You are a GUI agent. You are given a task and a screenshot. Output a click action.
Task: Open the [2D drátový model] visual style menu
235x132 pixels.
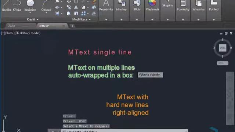28,33
